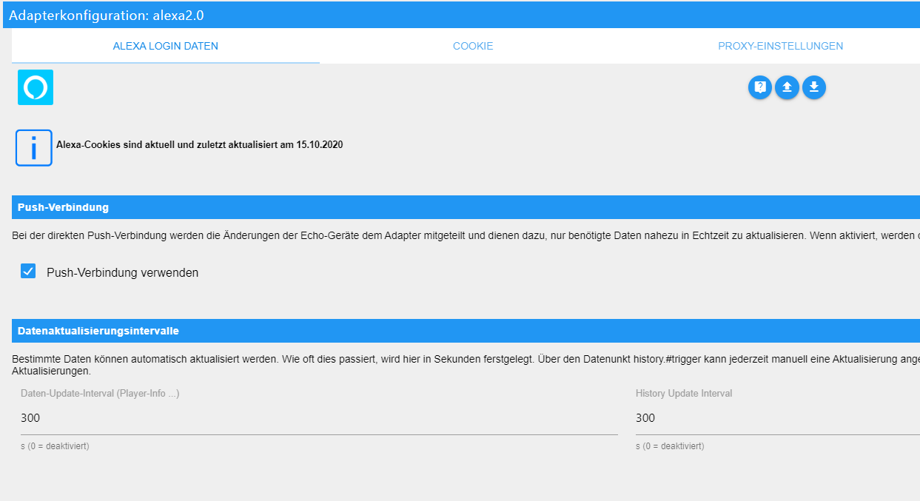Open the Cookie tab

[x=473, y=46]
